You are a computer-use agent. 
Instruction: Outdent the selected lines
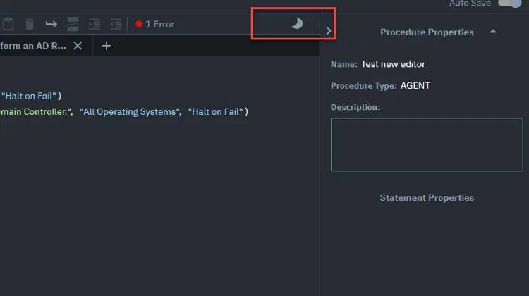click(x=116, y=24)
